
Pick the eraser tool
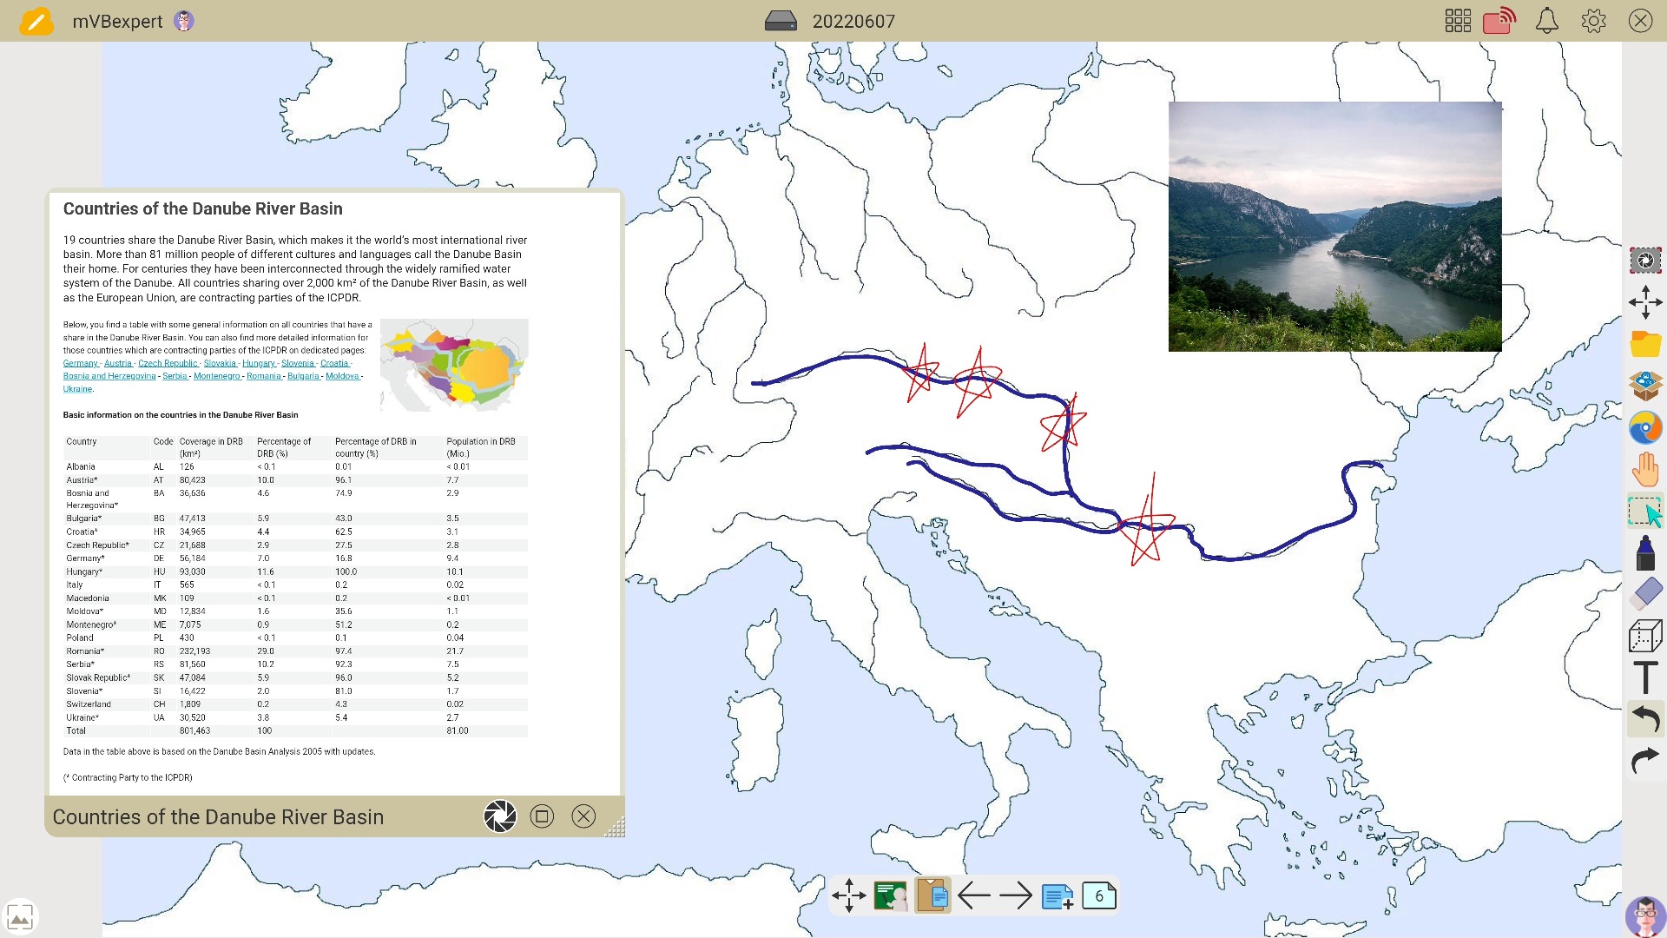click(1645, 594)
